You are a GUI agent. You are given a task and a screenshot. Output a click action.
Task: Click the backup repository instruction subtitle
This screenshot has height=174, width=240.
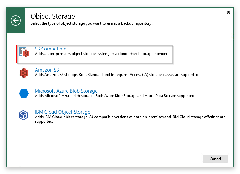92,23
